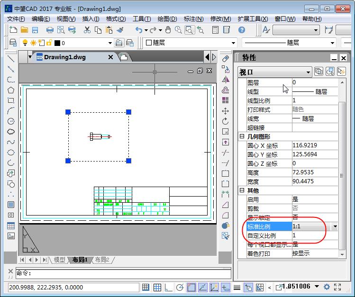
Task: Select the Arc drawing tool
Action: [10, 111]
